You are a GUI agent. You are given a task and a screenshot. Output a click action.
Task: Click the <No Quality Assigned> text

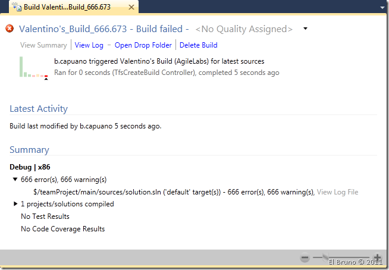click(x=244, y=29)
